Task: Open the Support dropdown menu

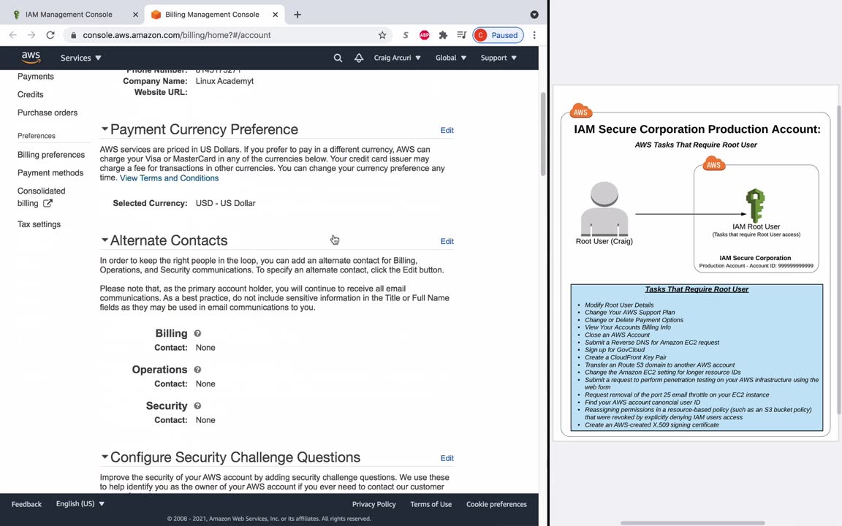Action: click(x=499, y=58)
